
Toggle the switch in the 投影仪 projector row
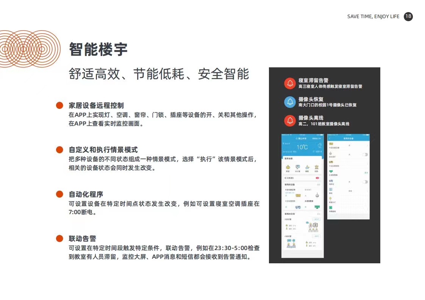pos(365,182)
